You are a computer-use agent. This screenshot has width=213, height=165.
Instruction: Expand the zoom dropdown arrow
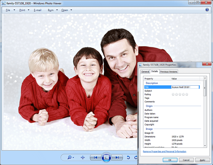pos(73,158)
